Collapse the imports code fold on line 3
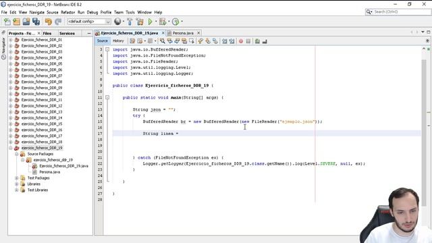 point(107,49)
